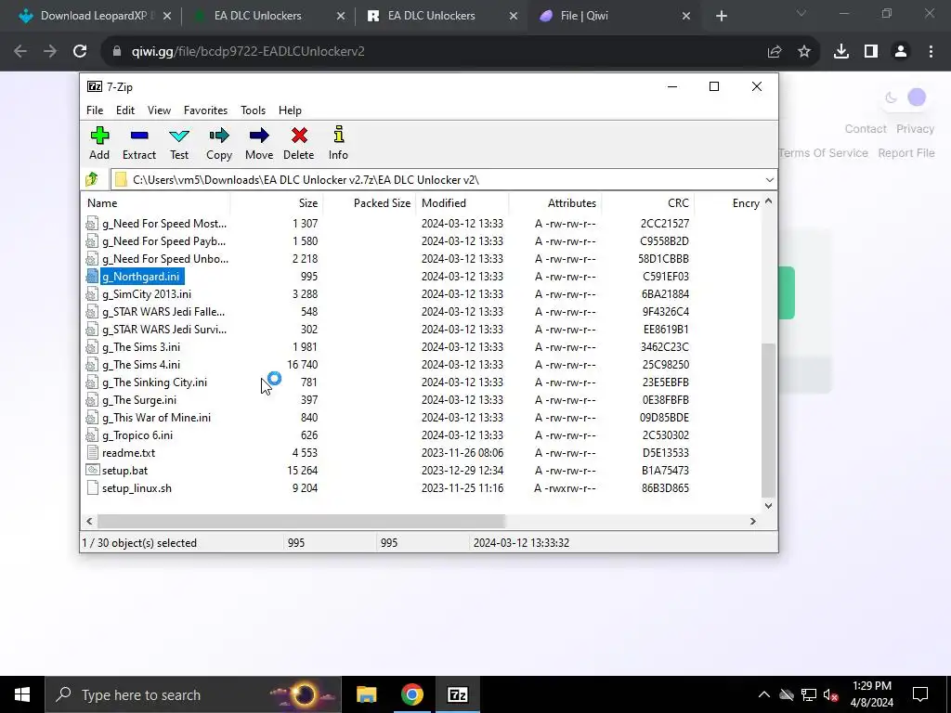The height and width of the screenshot is (713, 951).
Task: Open Chrome side panel icon
Action: coord(871,52)
